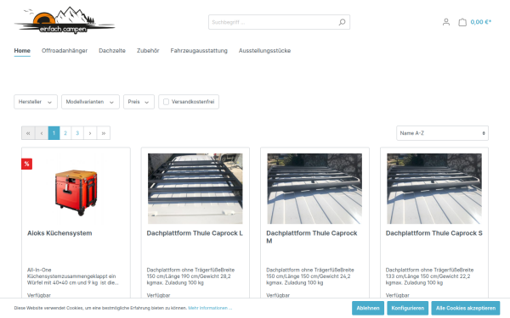Image resolution: width=510 pixels, height=318 pixels.
Task: Toggle the Versandkostenfrei checkbox
Action: click(x=166, y=102)
